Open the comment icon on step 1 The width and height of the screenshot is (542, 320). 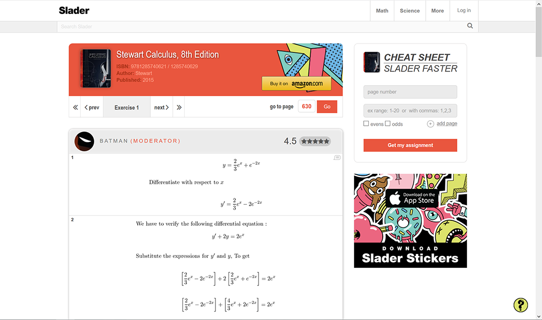tap(337, 158)
